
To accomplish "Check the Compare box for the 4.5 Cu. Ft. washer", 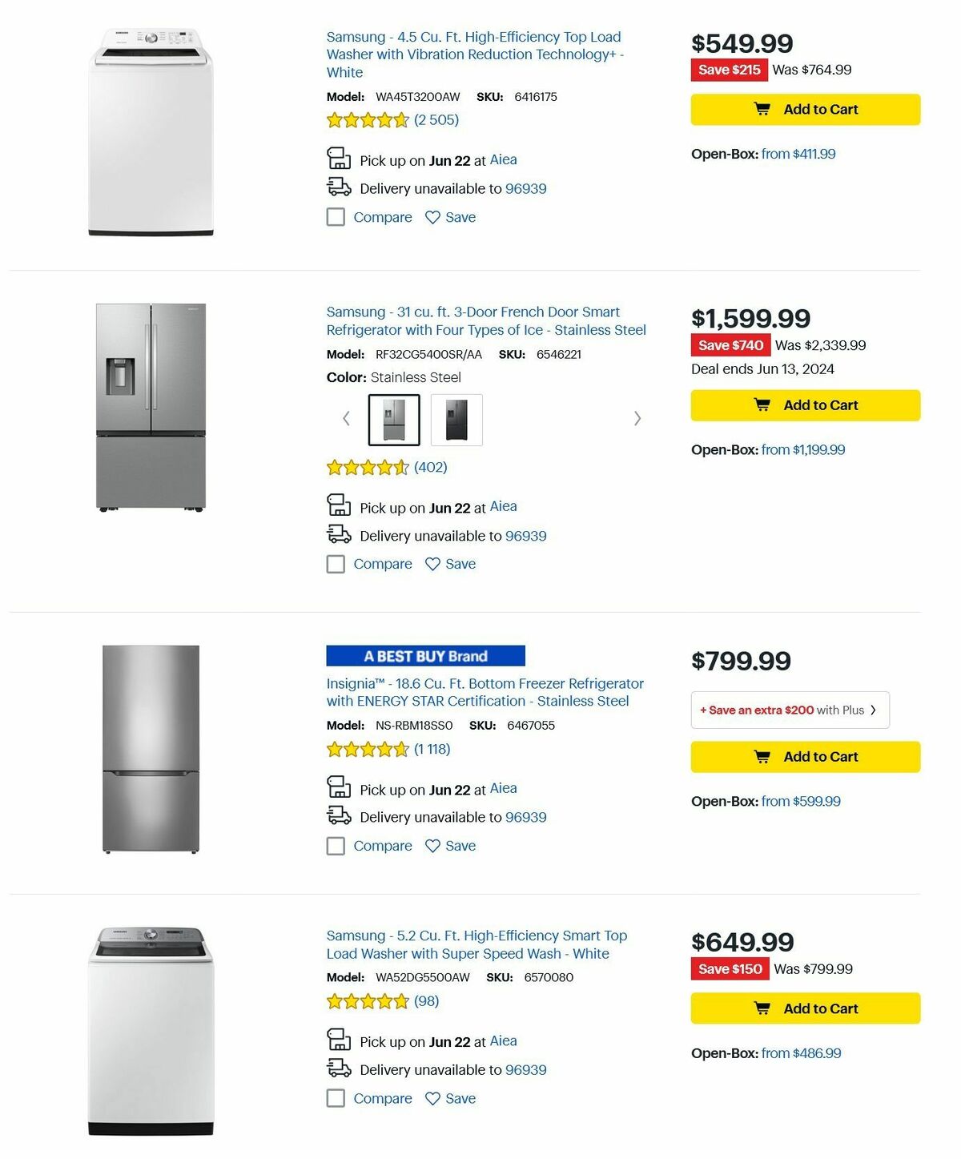I will coord(336,217).
